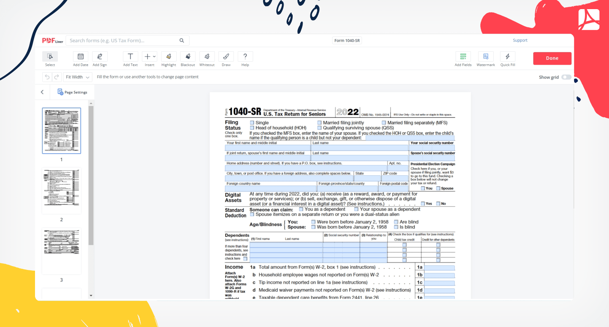This screenshot has width=609, height=327.
Task: Open page 1 thumbnail
Action: coord(61,130)
